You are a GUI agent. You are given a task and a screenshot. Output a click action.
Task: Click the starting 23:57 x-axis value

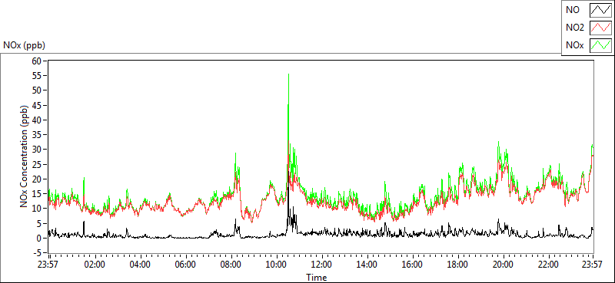(48, 264)
